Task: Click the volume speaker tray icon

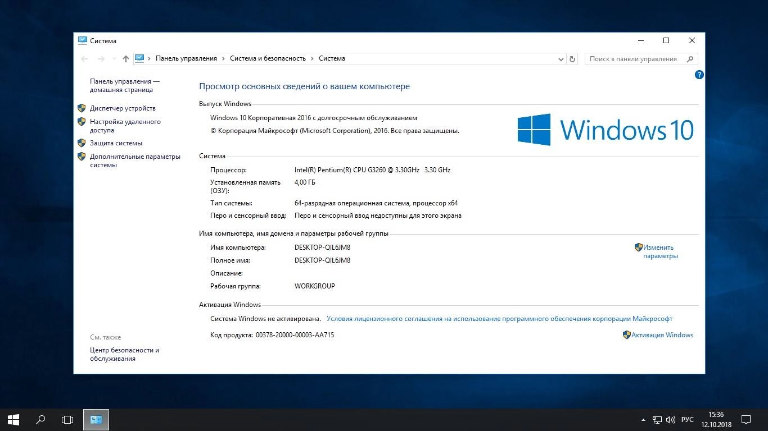Action: 671,420
